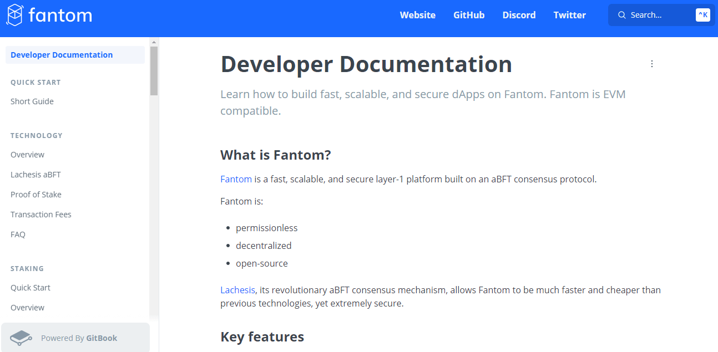Click the What is Fantom? heading

click(276, 155)
